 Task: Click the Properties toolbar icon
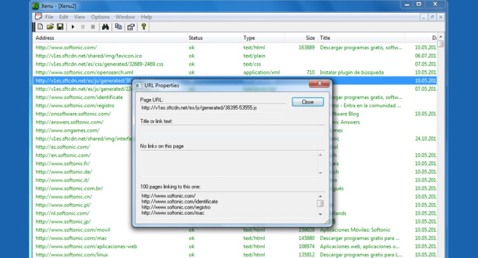coord(131,27)
